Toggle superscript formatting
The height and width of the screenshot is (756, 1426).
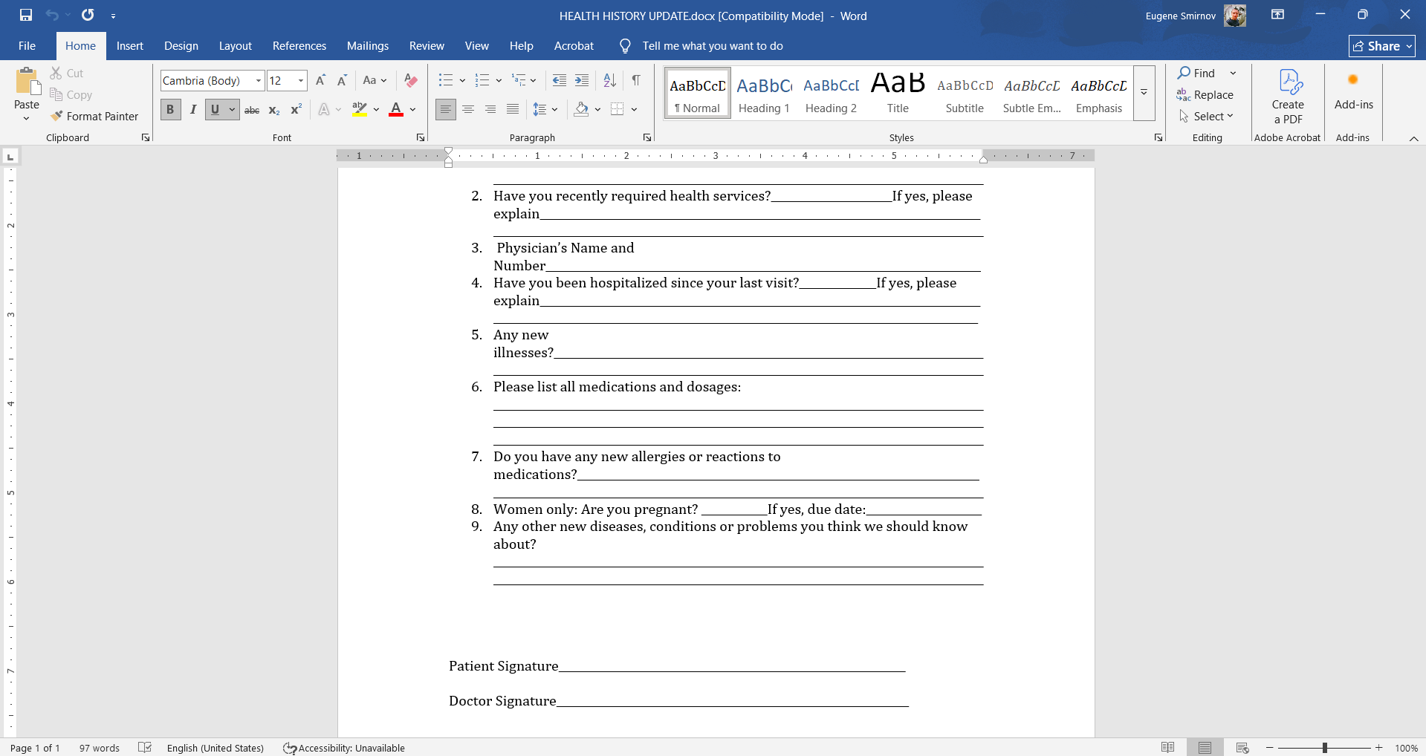click(295, 109)
